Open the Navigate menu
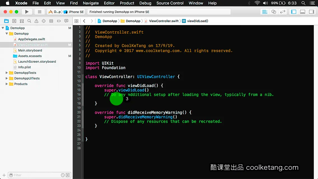The width and height of the screenshot is (318, 179). [x=91, y=3]
